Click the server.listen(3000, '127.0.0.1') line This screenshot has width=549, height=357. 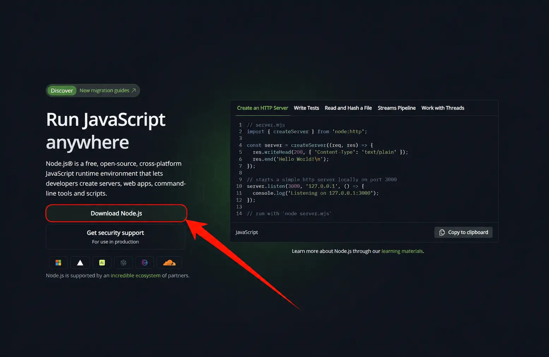305,186
